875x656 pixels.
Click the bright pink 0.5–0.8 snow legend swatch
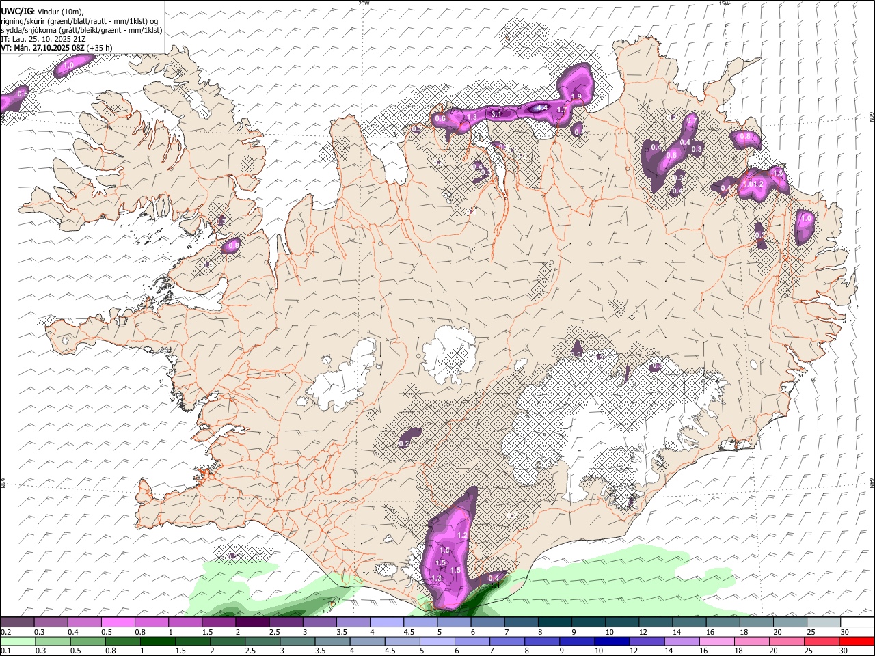tap(118, 623)
